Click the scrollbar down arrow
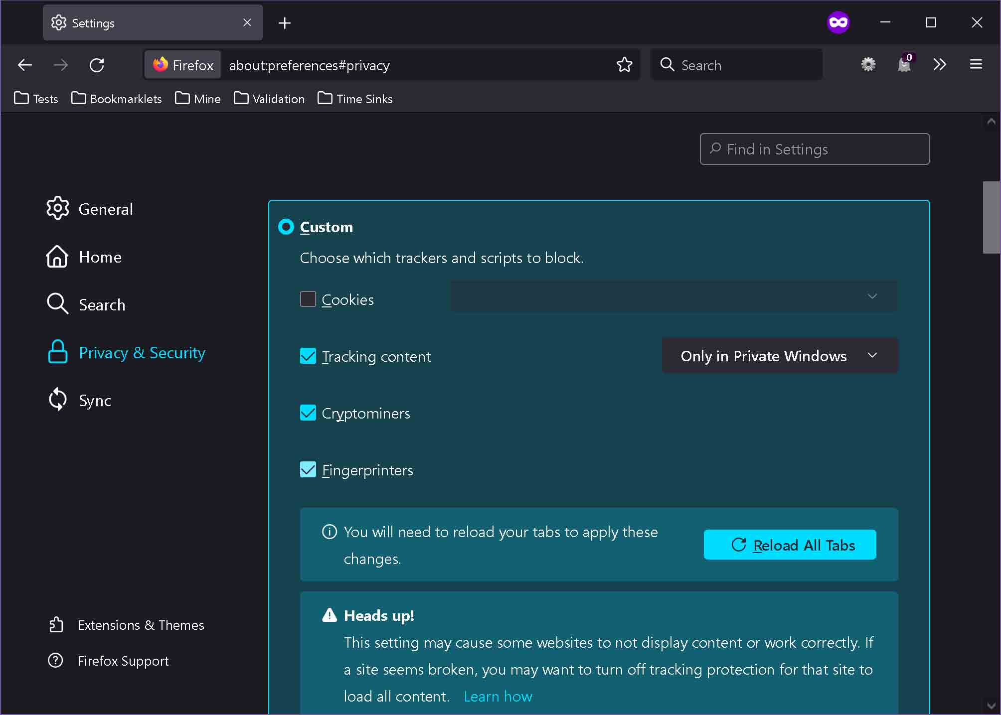 click(991, 706)
